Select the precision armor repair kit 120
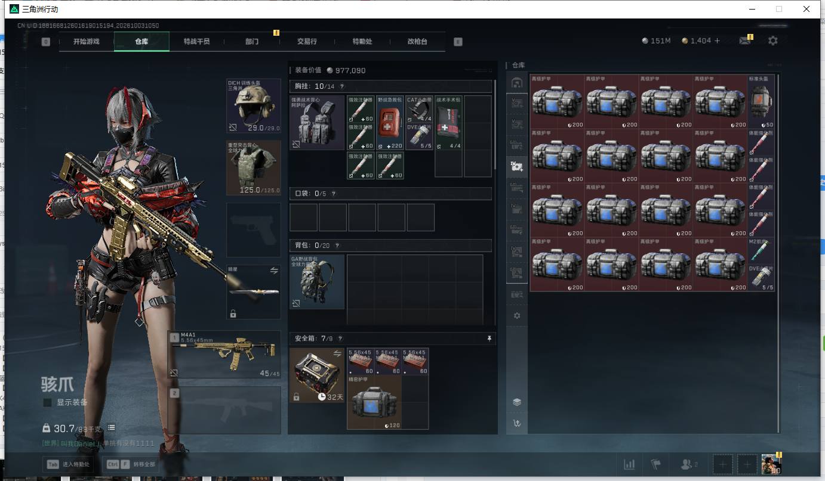 click(374, 402)
